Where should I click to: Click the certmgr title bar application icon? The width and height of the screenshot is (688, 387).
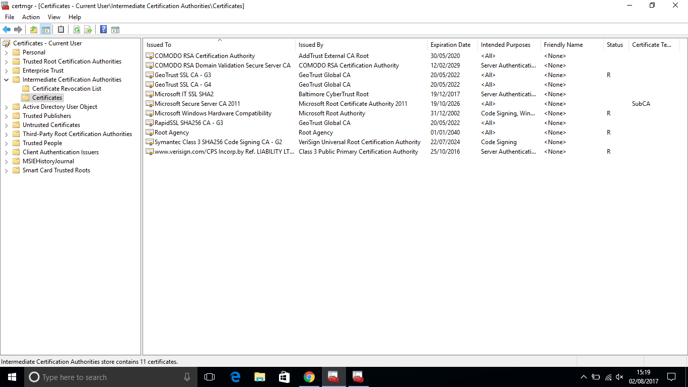click(6, 6)
